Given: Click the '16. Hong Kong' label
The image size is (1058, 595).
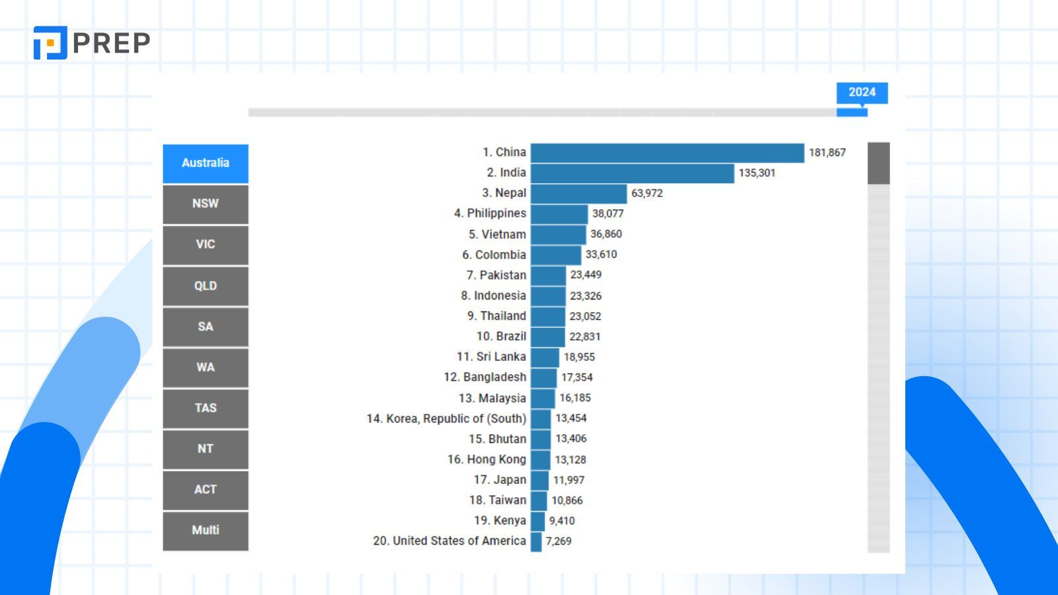Looking at the screenshot, I should [x=487, y=459].
